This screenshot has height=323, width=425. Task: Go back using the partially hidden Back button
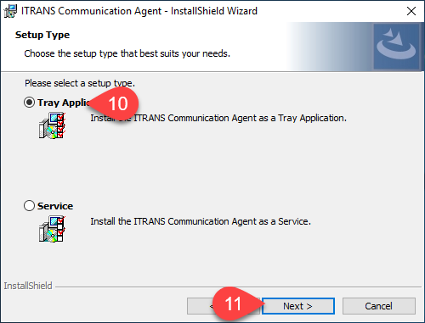200,306
